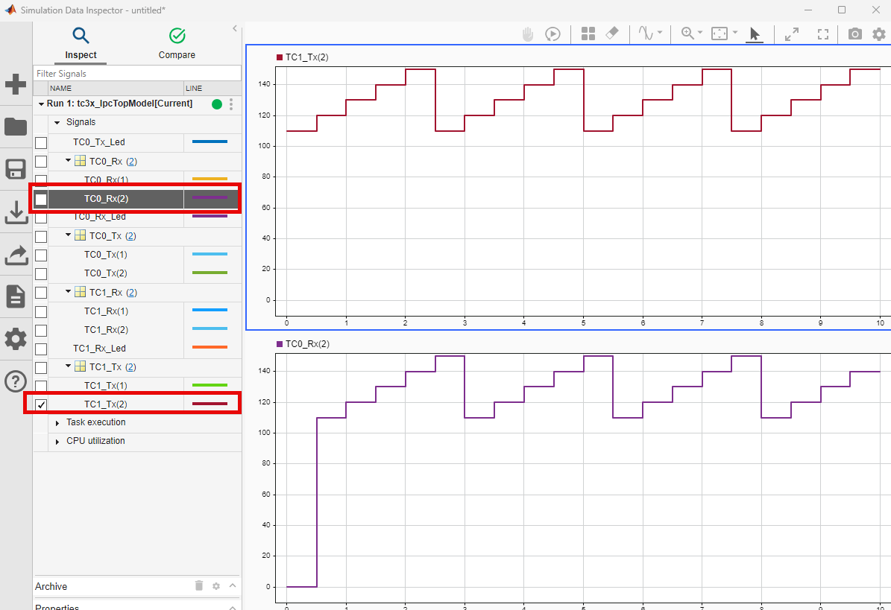
Task: Click the Import data download icon
Action: pyautogui.click(x=16, y=212)
